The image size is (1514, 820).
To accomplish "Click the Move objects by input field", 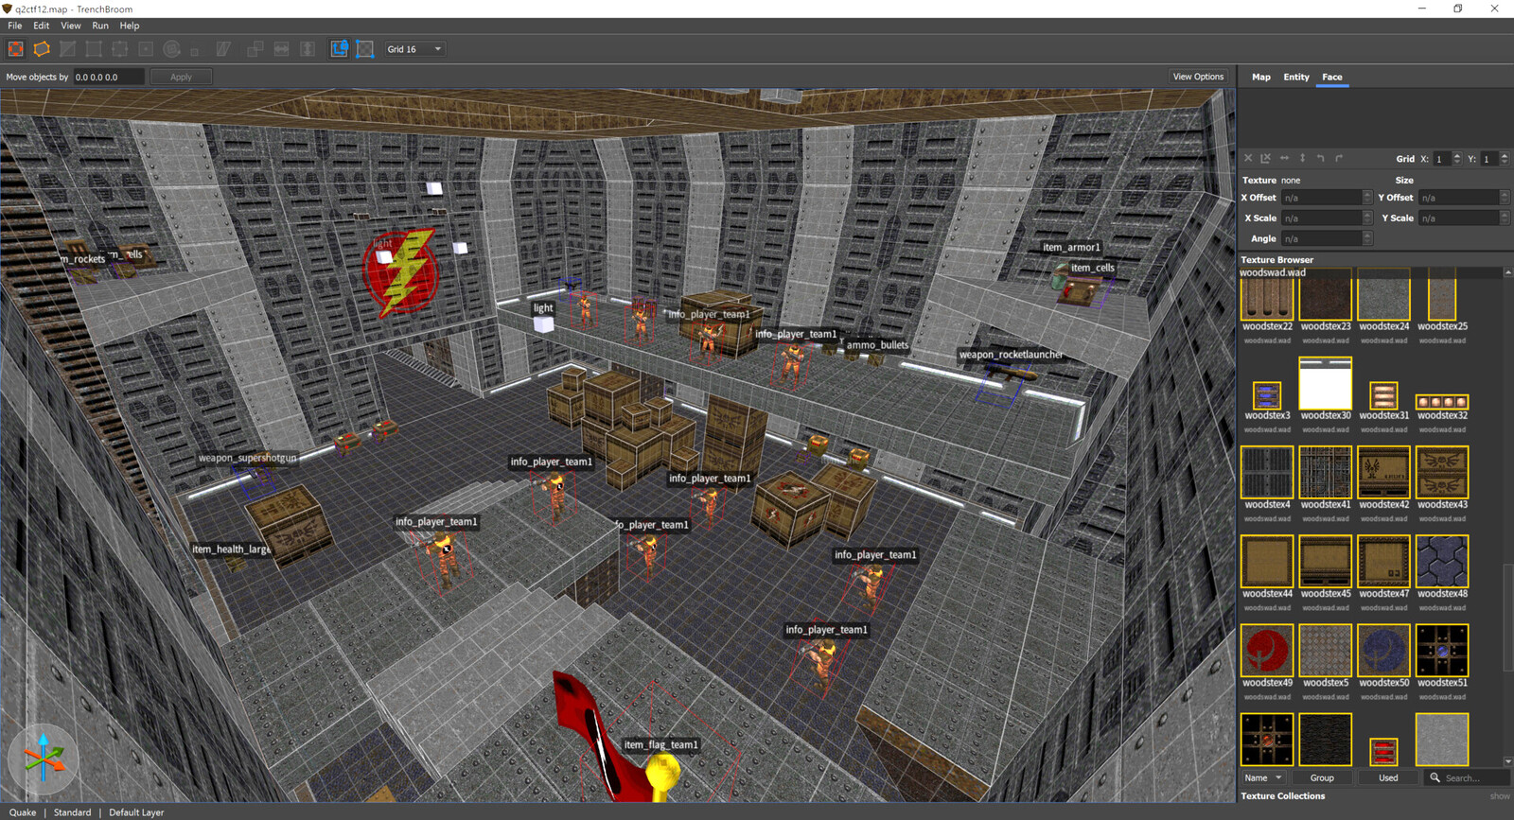I will (x=108, y=77).
